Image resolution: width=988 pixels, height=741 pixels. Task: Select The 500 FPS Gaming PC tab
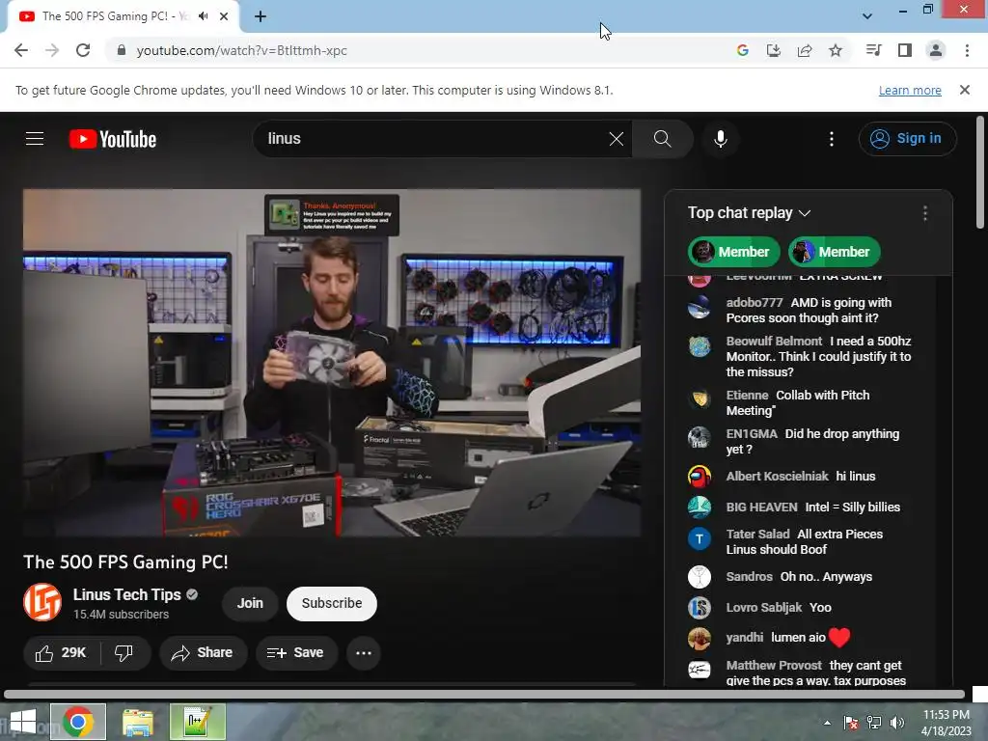(x=116, y=16)
